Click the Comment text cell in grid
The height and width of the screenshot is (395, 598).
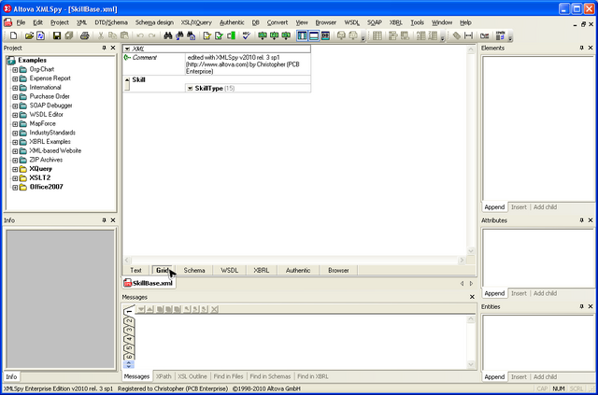point(248,64)
